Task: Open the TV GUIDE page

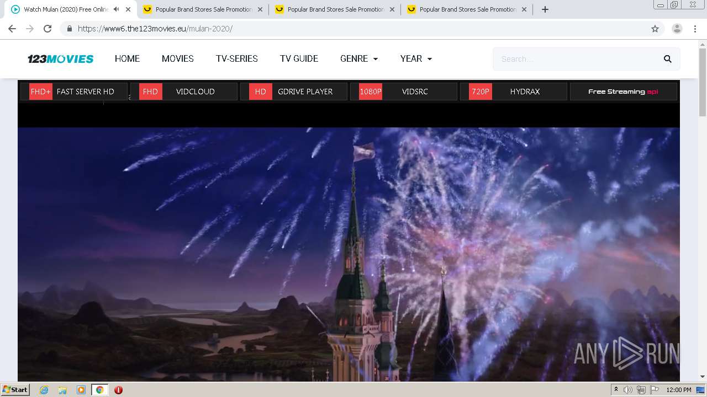Action: [299, 59]
